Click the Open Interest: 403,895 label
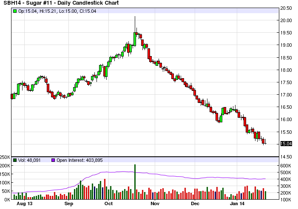 (79, 160)
